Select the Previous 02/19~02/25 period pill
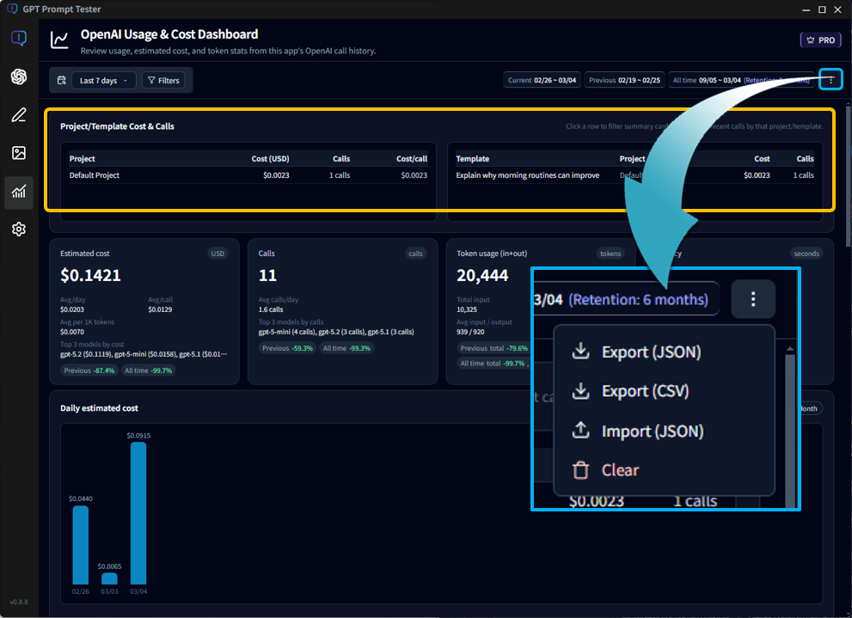 626,79
